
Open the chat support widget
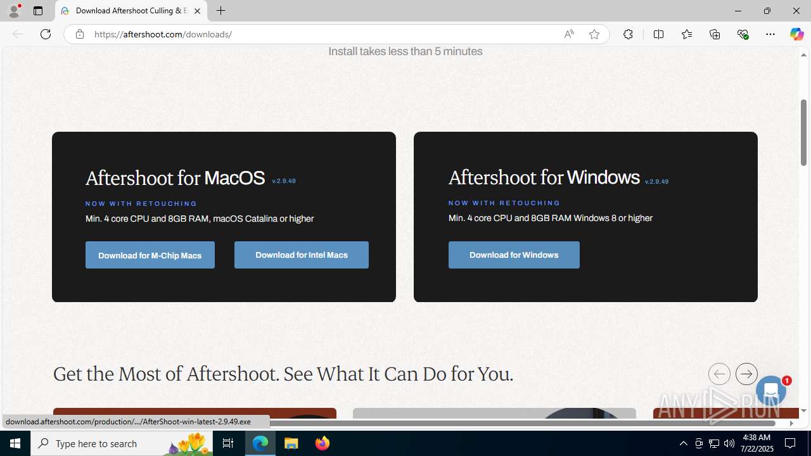[771, 391]
